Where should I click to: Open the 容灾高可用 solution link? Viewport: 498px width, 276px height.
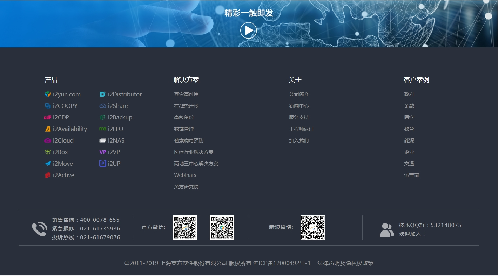186,94
